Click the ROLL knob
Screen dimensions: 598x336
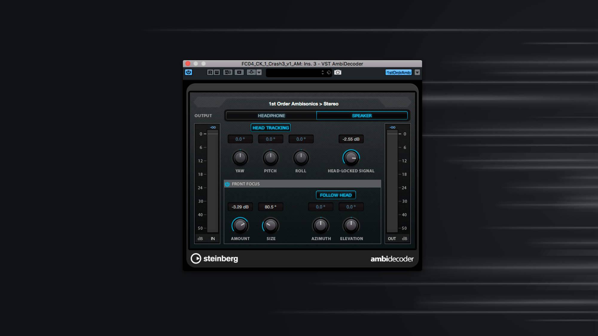[301, 158]
